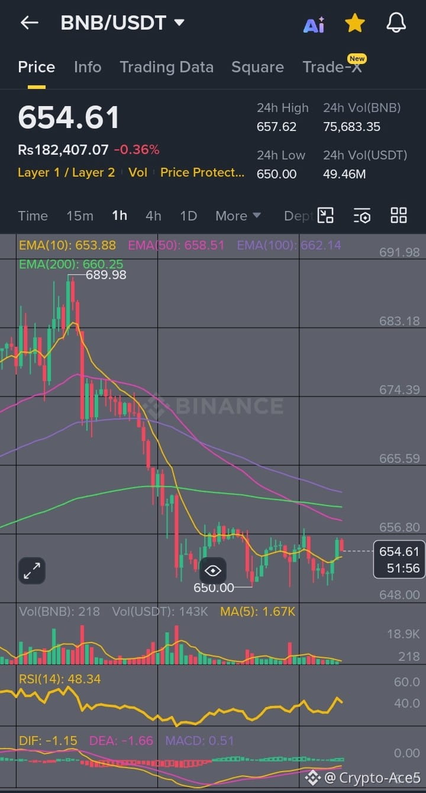
Task: Tap the 24h Vol(USDT) 49.46M value
Action: click(x=344, y=174)
